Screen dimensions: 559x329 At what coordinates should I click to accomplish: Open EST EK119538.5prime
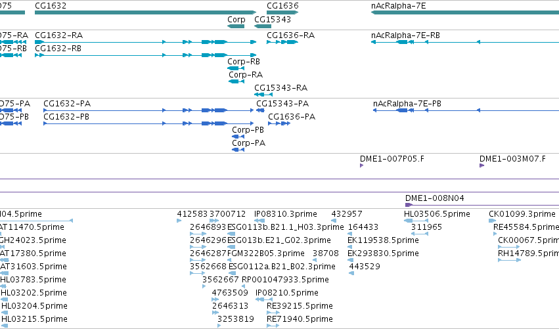click(383, 240)
